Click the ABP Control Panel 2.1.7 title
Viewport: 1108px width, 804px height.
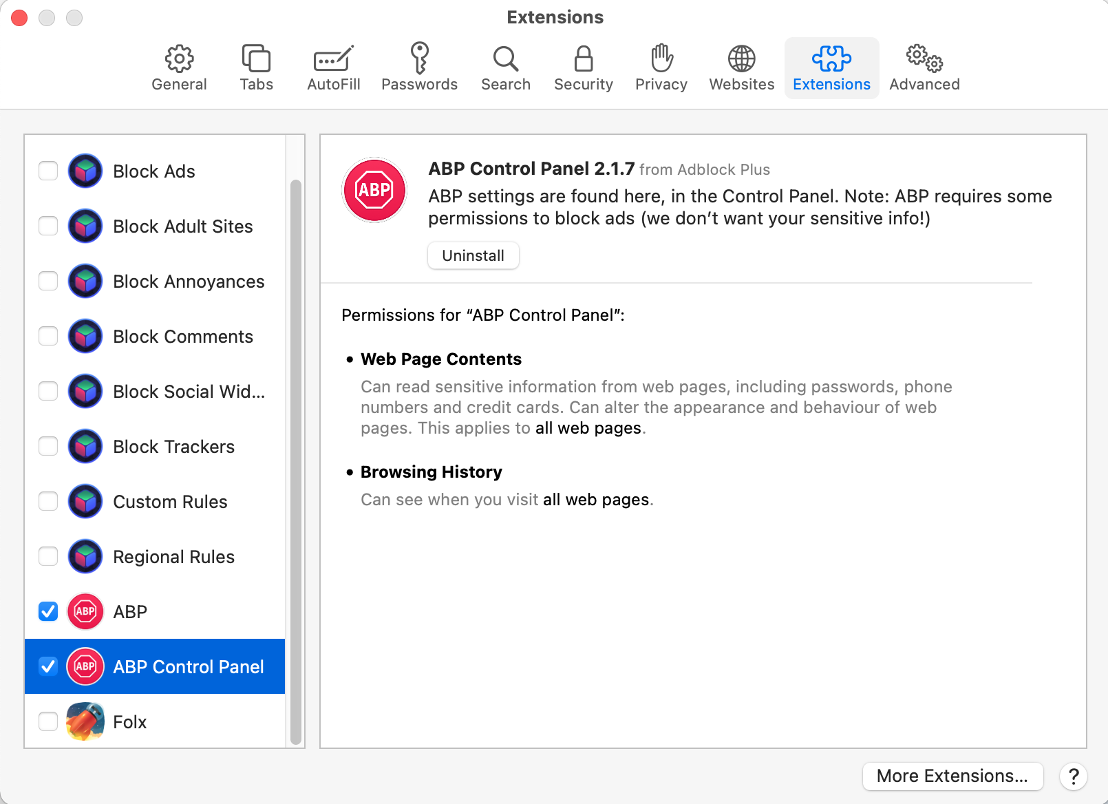pyautogui.click(x=531, y=169)
